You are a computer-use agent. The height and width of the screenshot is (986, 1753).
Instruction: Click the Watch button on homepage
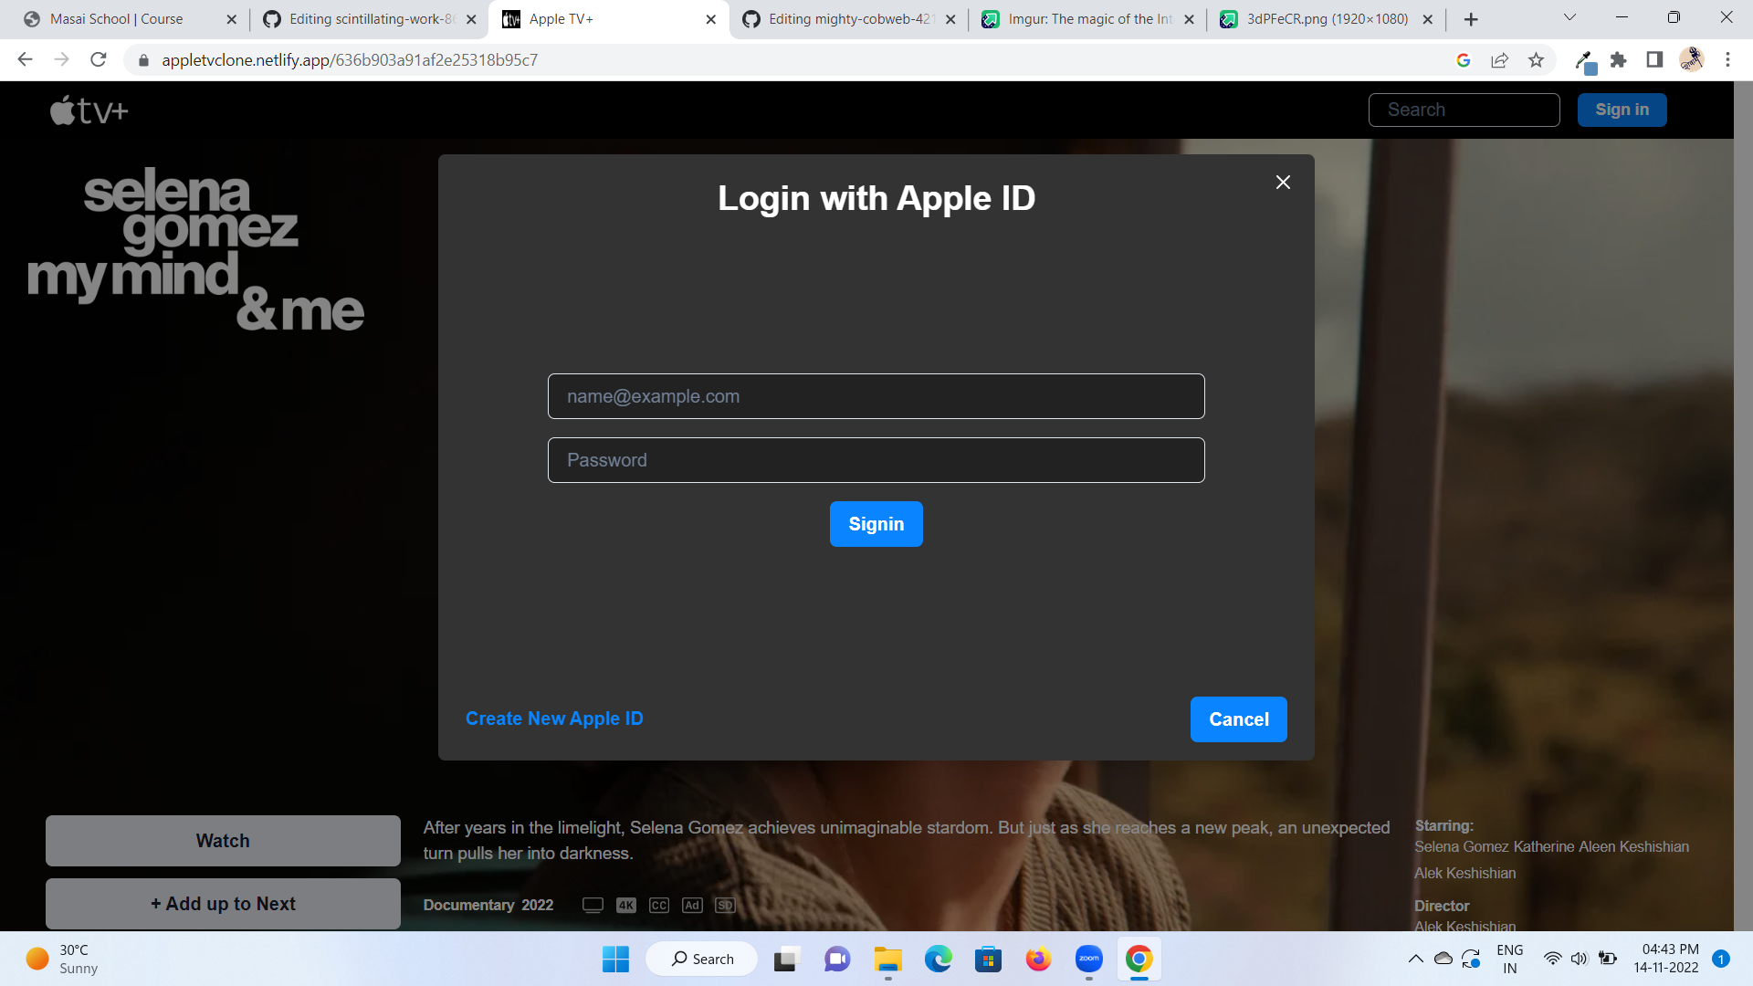tap(222, 840)
